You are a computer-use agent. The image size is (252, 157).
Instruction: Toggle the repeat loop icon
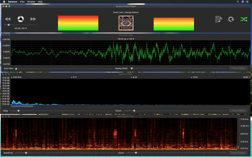click(231, 19)
